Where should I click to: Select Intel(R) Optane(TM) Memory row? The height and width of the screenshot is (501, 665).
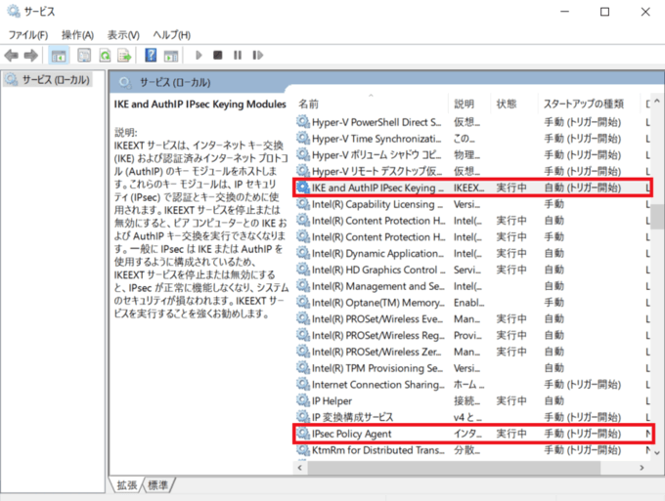click(472, 303)
